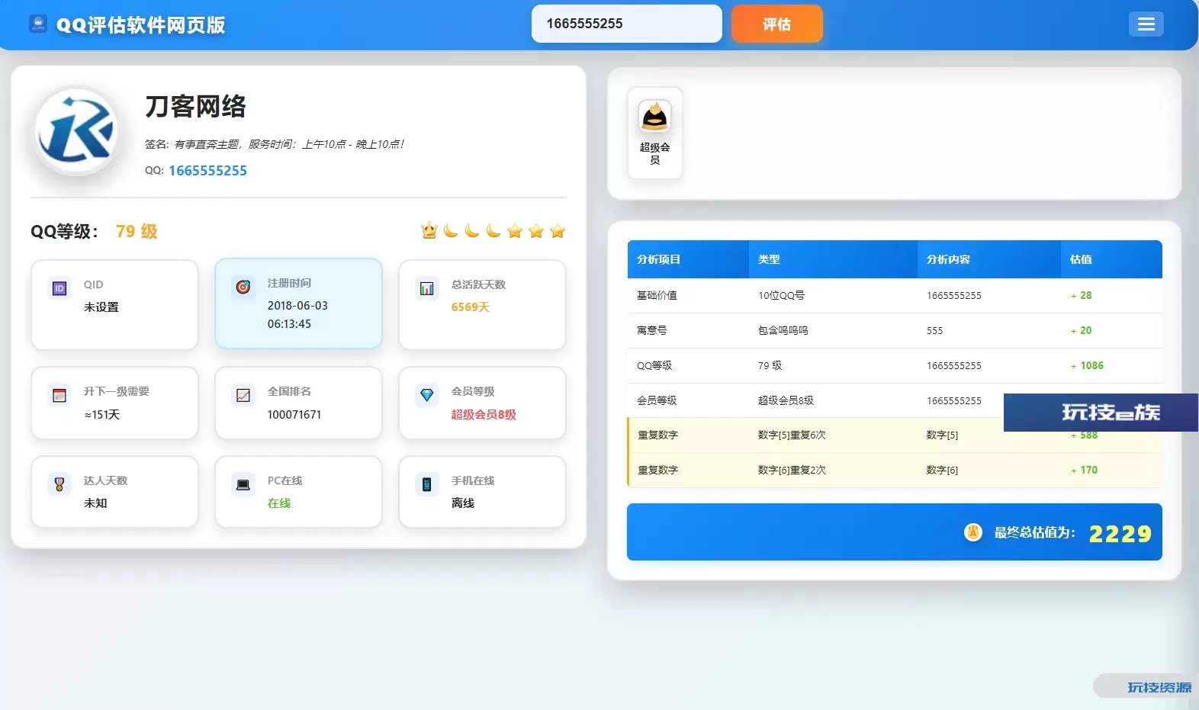Viewport: 1199px width, 710px height.
Task: Click the 超级会员8级 type cell
Action: (786, 400)
